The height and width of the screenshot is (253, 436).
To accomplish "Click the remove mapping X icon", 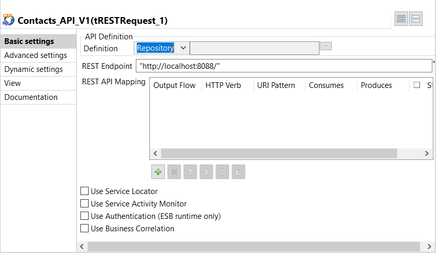I will click(x=174, y=172).
